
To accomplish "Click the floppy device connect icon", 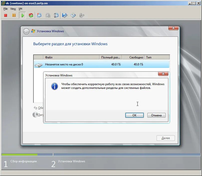I will 65,15.
